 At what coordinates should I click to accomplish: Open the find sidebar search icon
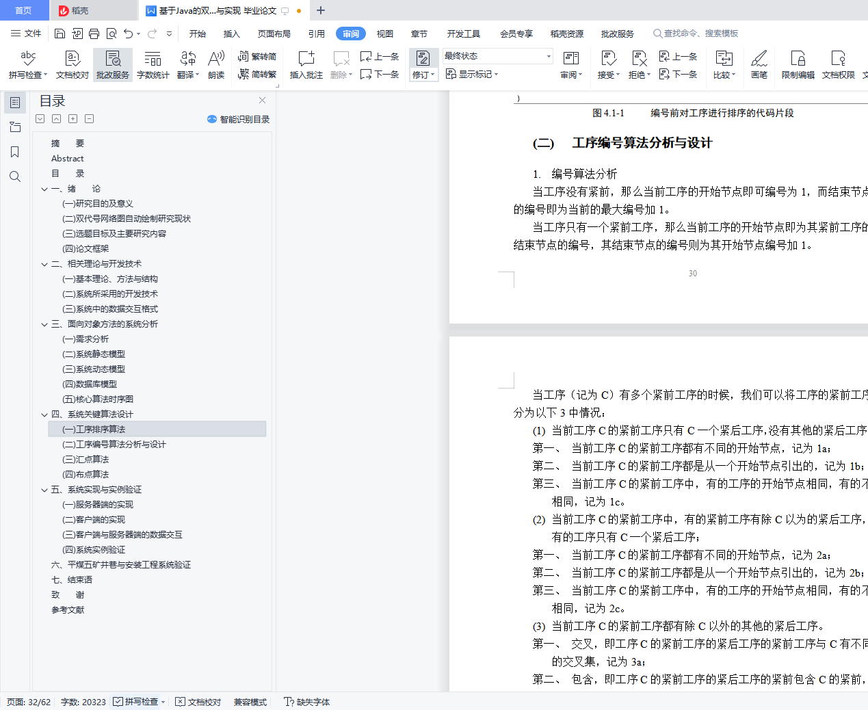pyautogui.click(x=15, y=176)
